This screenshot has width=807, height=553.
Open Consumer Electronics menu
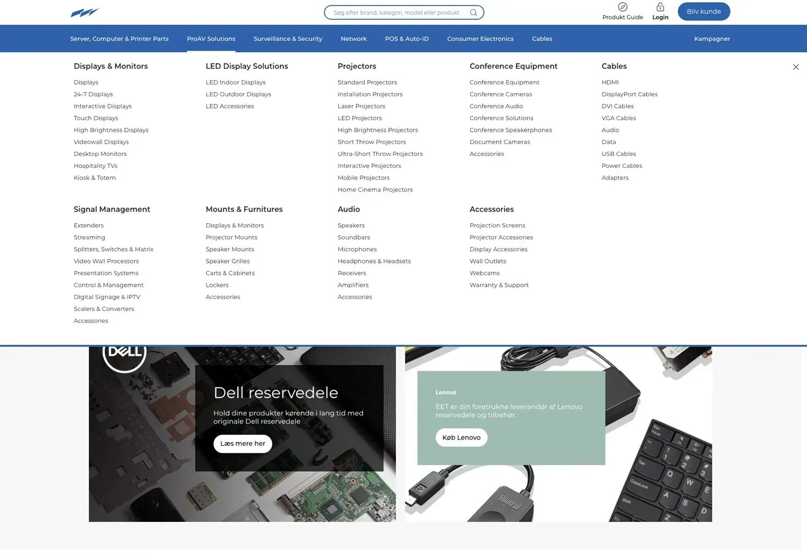click(x=480, y=39)
